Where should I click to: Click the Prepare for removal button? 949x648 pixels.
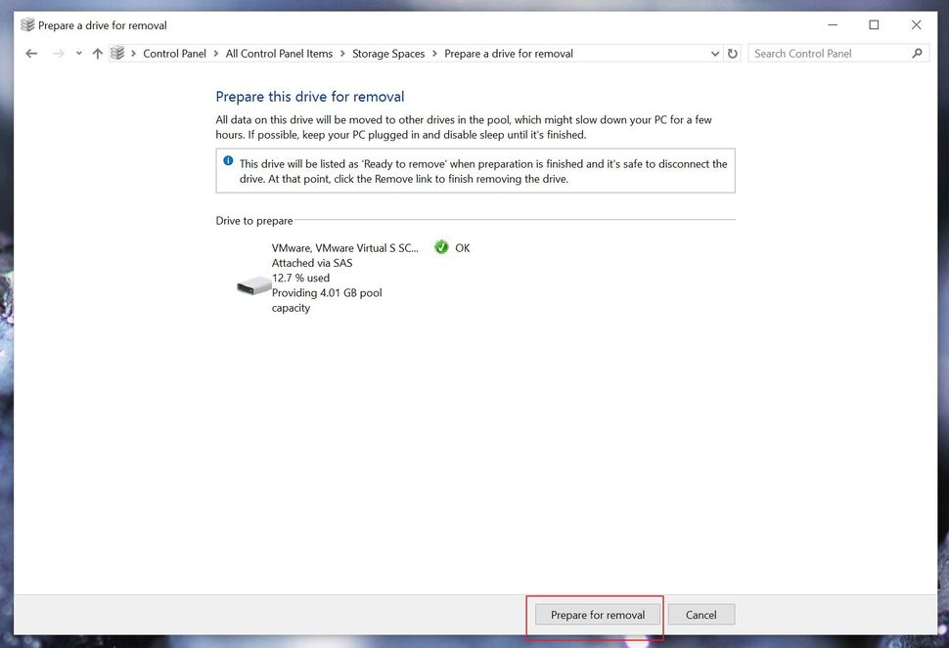point(596,614)
